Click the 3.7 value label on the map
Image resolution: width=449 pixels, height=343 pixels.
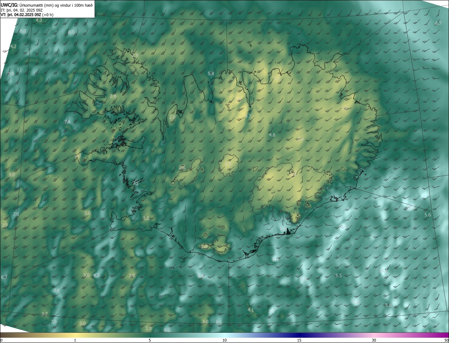44,314
